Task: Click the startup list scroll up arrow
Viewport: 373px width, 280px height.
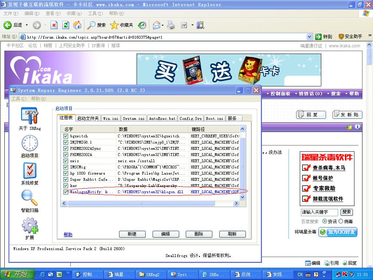Action: 242,129
